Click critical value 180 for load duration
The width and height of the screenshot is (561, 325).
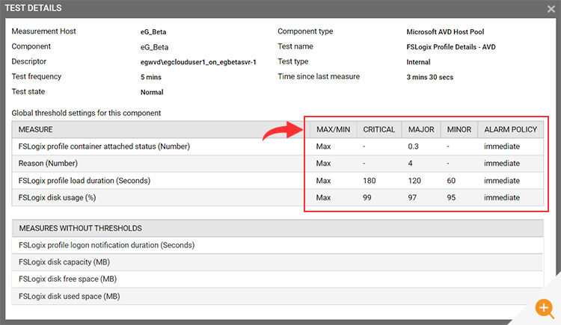click(370, 181)
